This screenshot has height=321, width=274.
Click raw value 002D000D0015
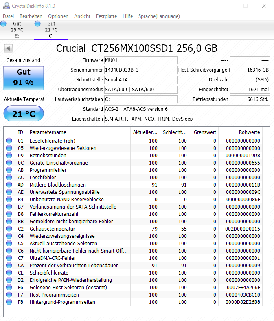[x=243, y=229]
